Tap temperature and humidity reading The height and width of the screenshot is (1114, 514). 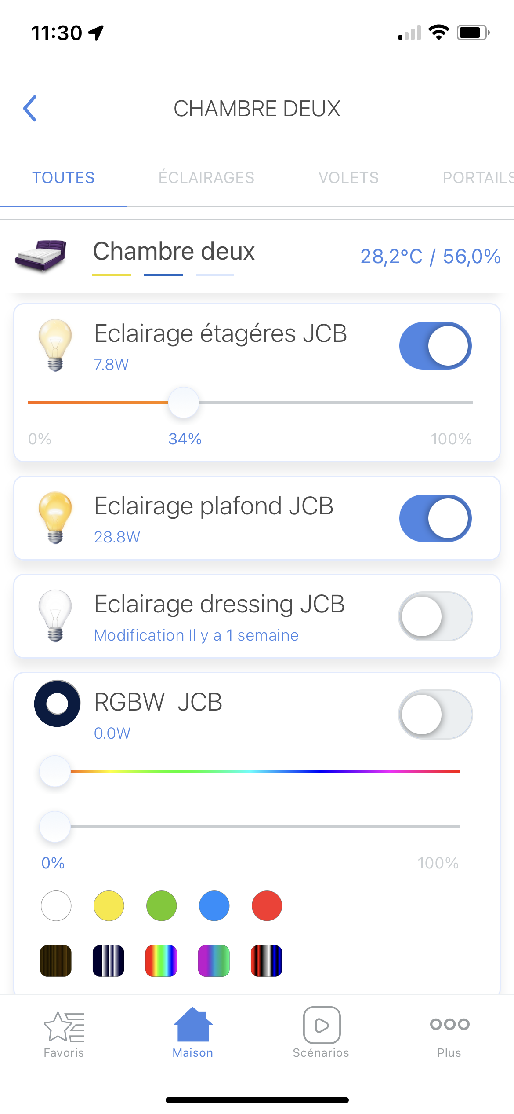430,257
